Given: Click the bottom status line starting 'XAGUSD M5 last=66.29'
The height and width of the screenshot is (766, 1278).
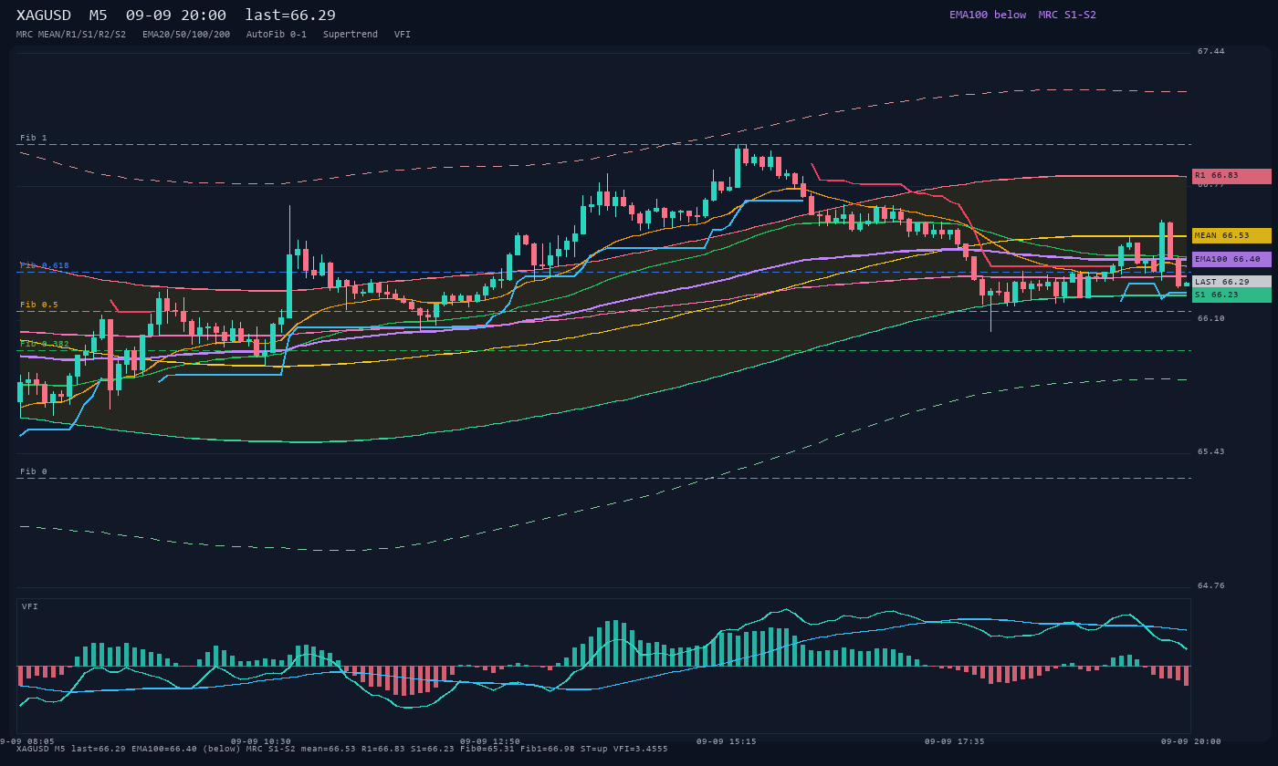Looking at the screenshot, I should click(x=342, y=749).
